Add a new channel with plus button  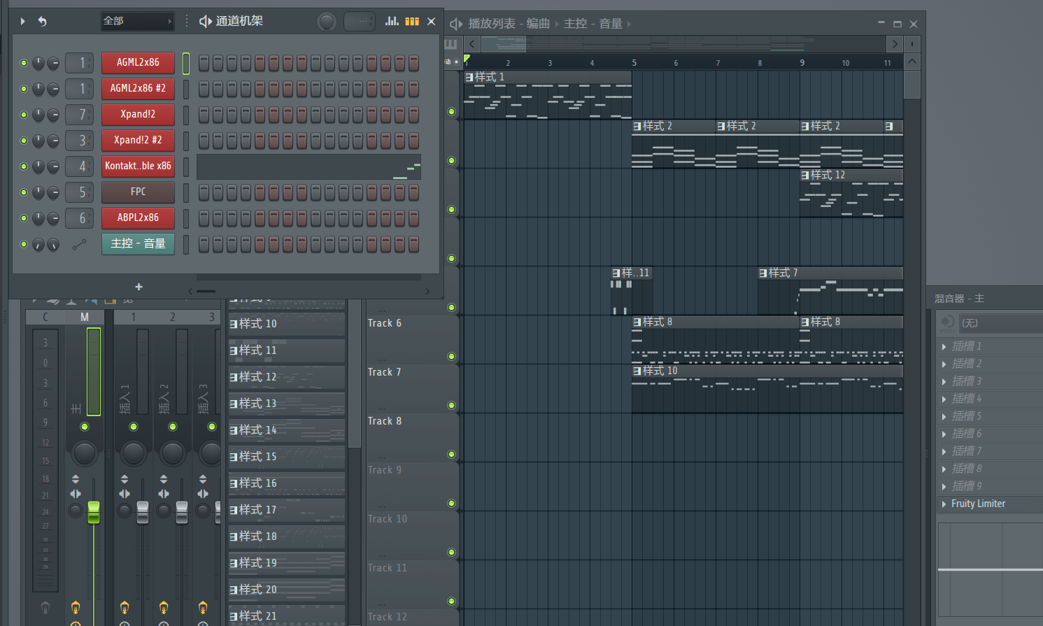tap(139, 287)
